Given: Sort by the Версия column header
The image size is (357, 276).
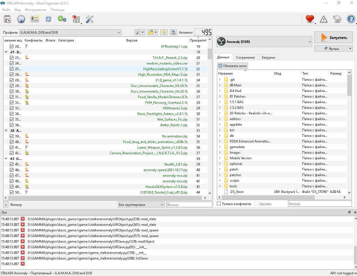Looking at the screenshot, I should (x=132, y=40).
